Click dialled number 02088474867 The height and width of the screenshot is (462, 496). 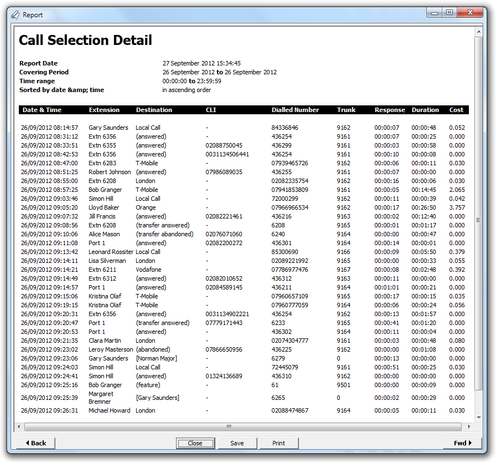[290, 410]
